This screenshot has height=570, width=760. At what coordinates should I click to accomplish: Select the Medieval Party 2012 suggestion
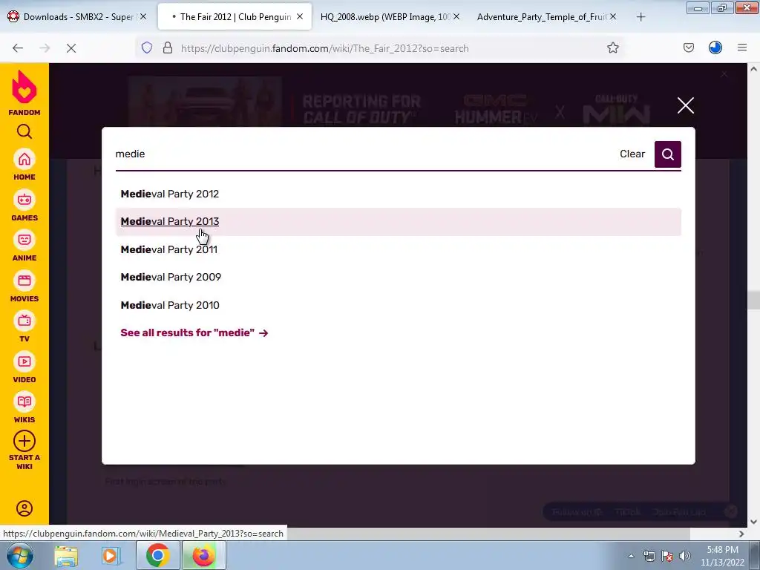[x=398, y=194]
